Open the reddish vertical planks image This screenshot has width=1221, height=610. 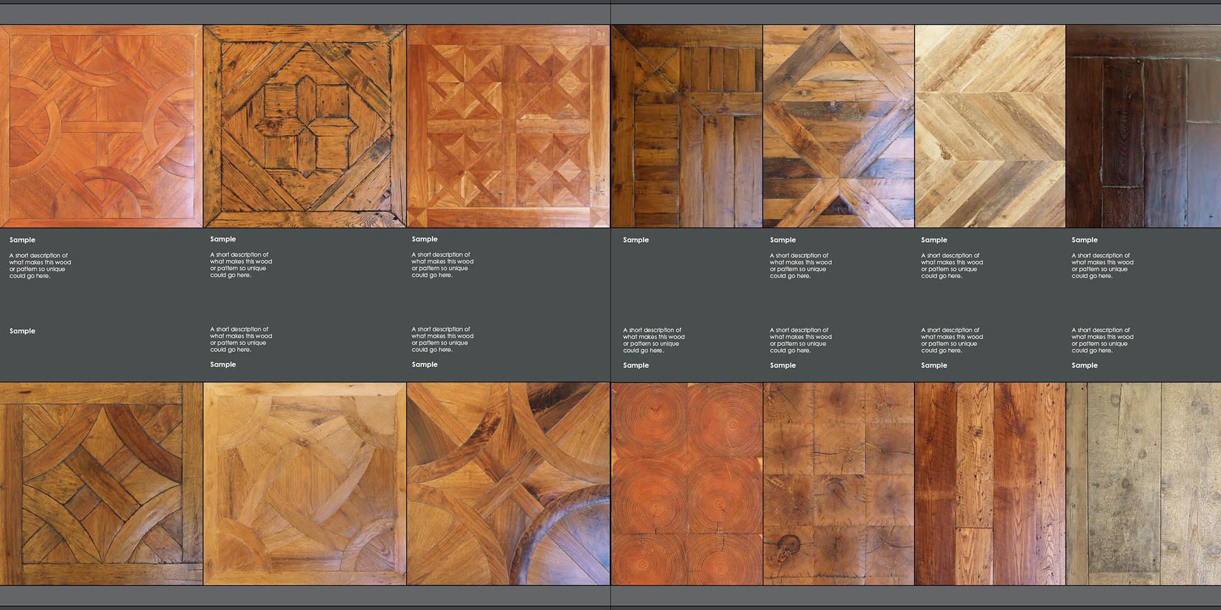[990, 484]
